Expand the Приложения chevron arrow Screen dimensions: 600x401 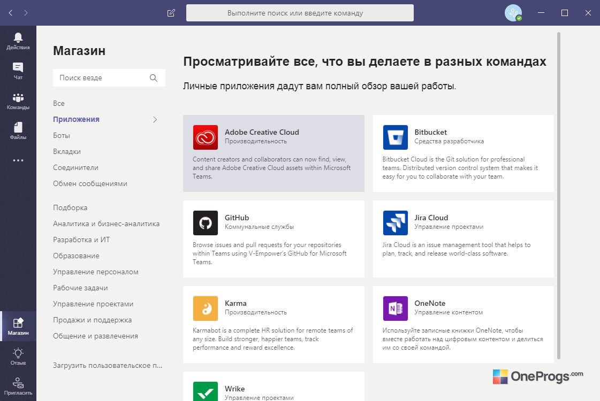click(155, 120)
